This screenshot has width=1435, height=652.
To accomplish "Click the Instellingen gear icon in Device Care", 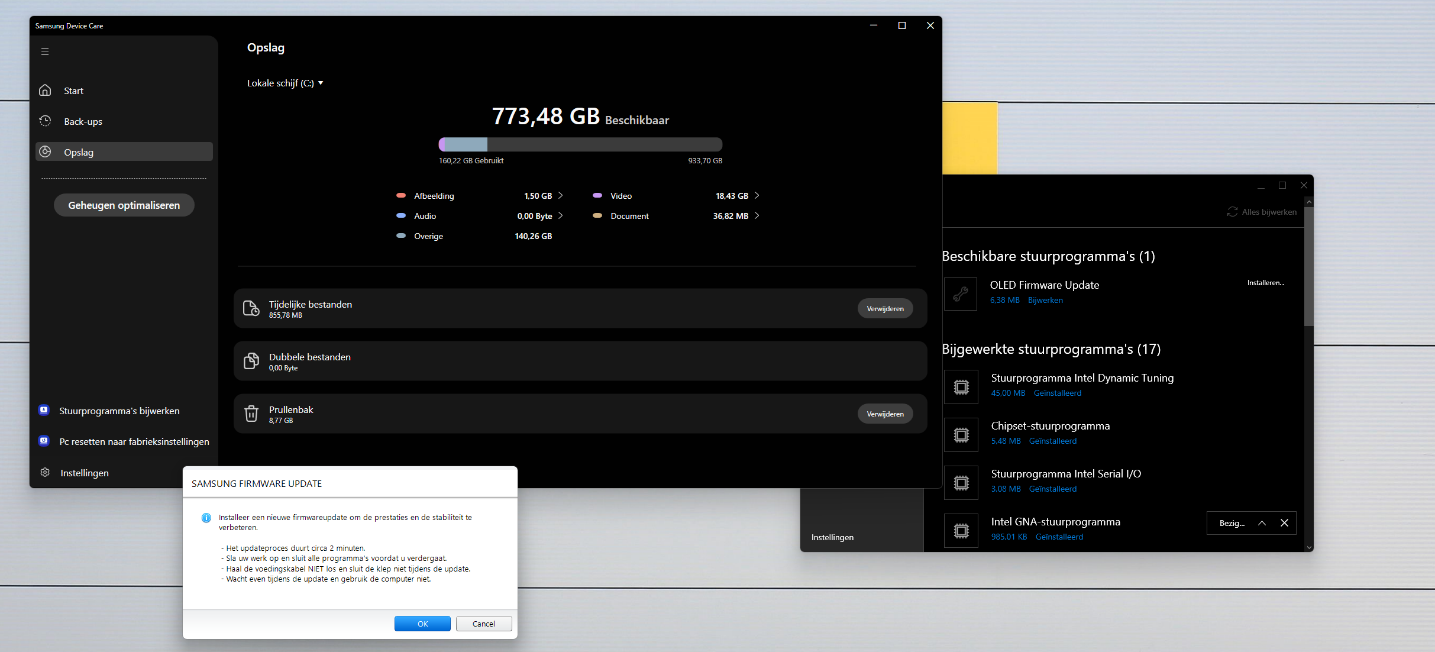I will [x=45, y=472].
